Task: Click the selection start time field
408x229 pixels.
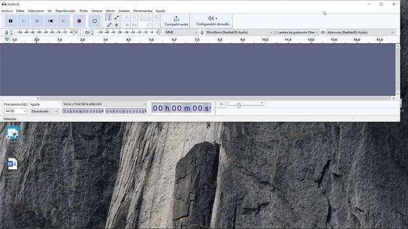Action: [x=83, y=111]
